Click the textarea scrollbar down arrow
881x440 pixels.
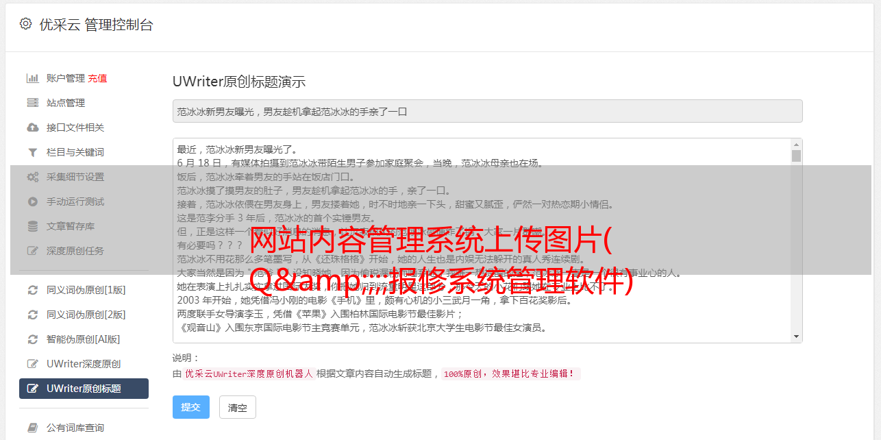point(796,337)
